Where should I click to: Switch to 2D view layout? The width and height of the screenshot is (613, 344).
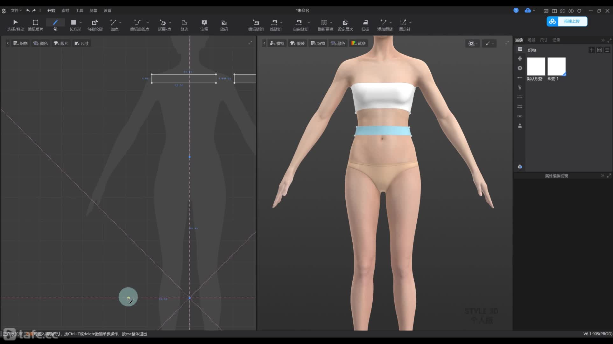point(563,11)
